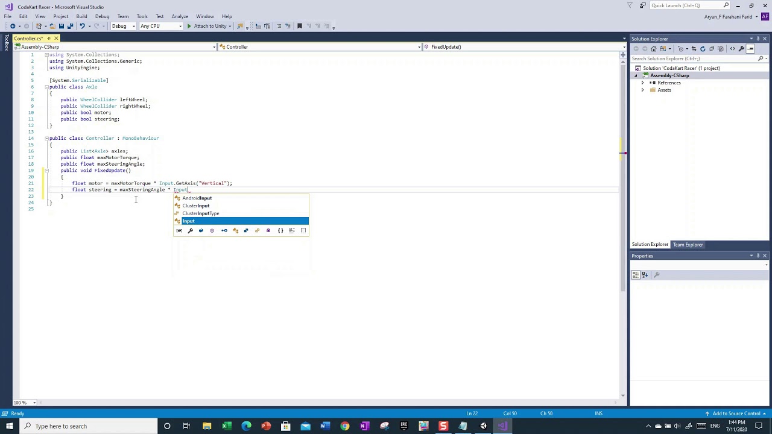Image resolution: width=772 pixels, height=434 pixels.
Task: Click the Bookmark toggle icon in toolbar
Action: [299, 26]
